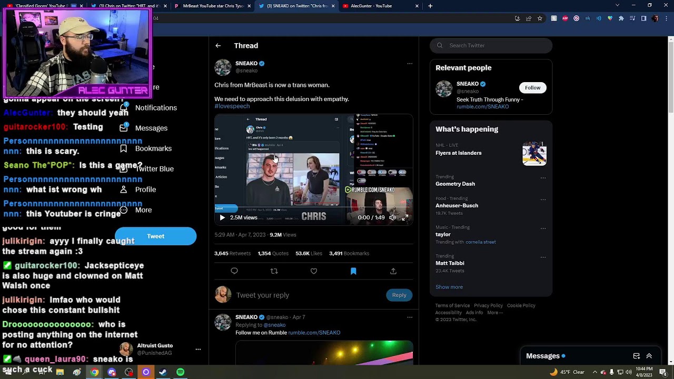This screenshot has height=379, width=674.
Task: Follow SNEAKO in Relevant people
Action: pyautogui.click(x=532, y=88)
